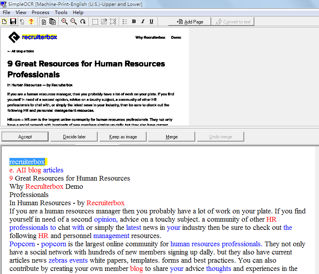Click the recruiterbox logo in the scanned image
The width and height of the screenshot is (319, 274).
(x=33, y=37)
